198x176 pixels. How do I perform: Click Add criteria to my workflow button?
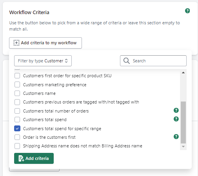45,43
